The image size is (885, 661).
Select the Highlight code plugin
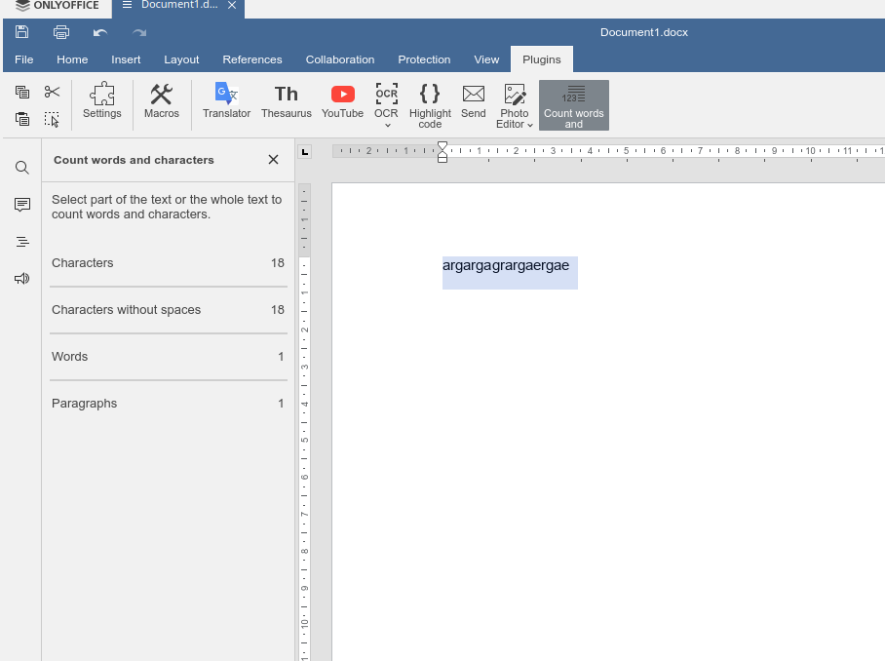click(429, 102)
